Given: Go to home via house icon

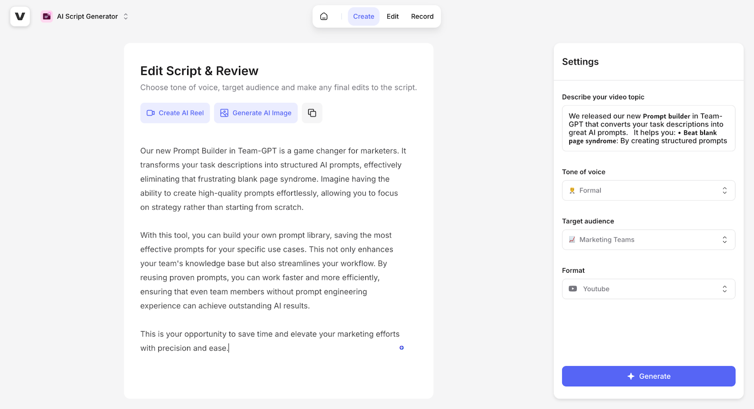Looking at the screenshot, I should pyautogui.click(x=324, y=16).
